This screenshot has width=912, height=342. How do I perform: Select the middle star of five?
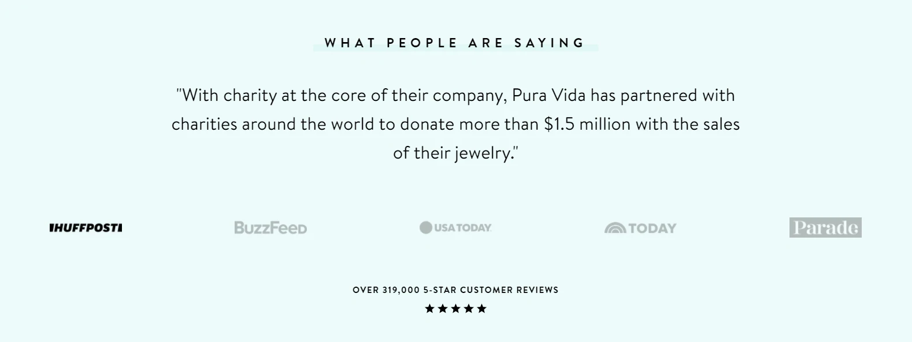(x=456, y=309)
